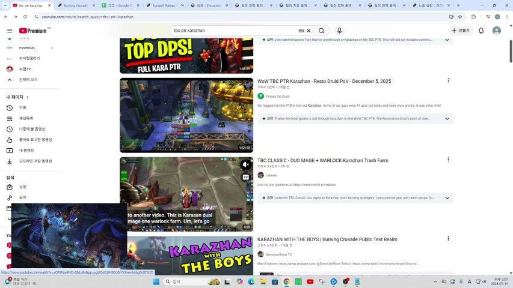Open the Prunes the Druid channel link

277,96
